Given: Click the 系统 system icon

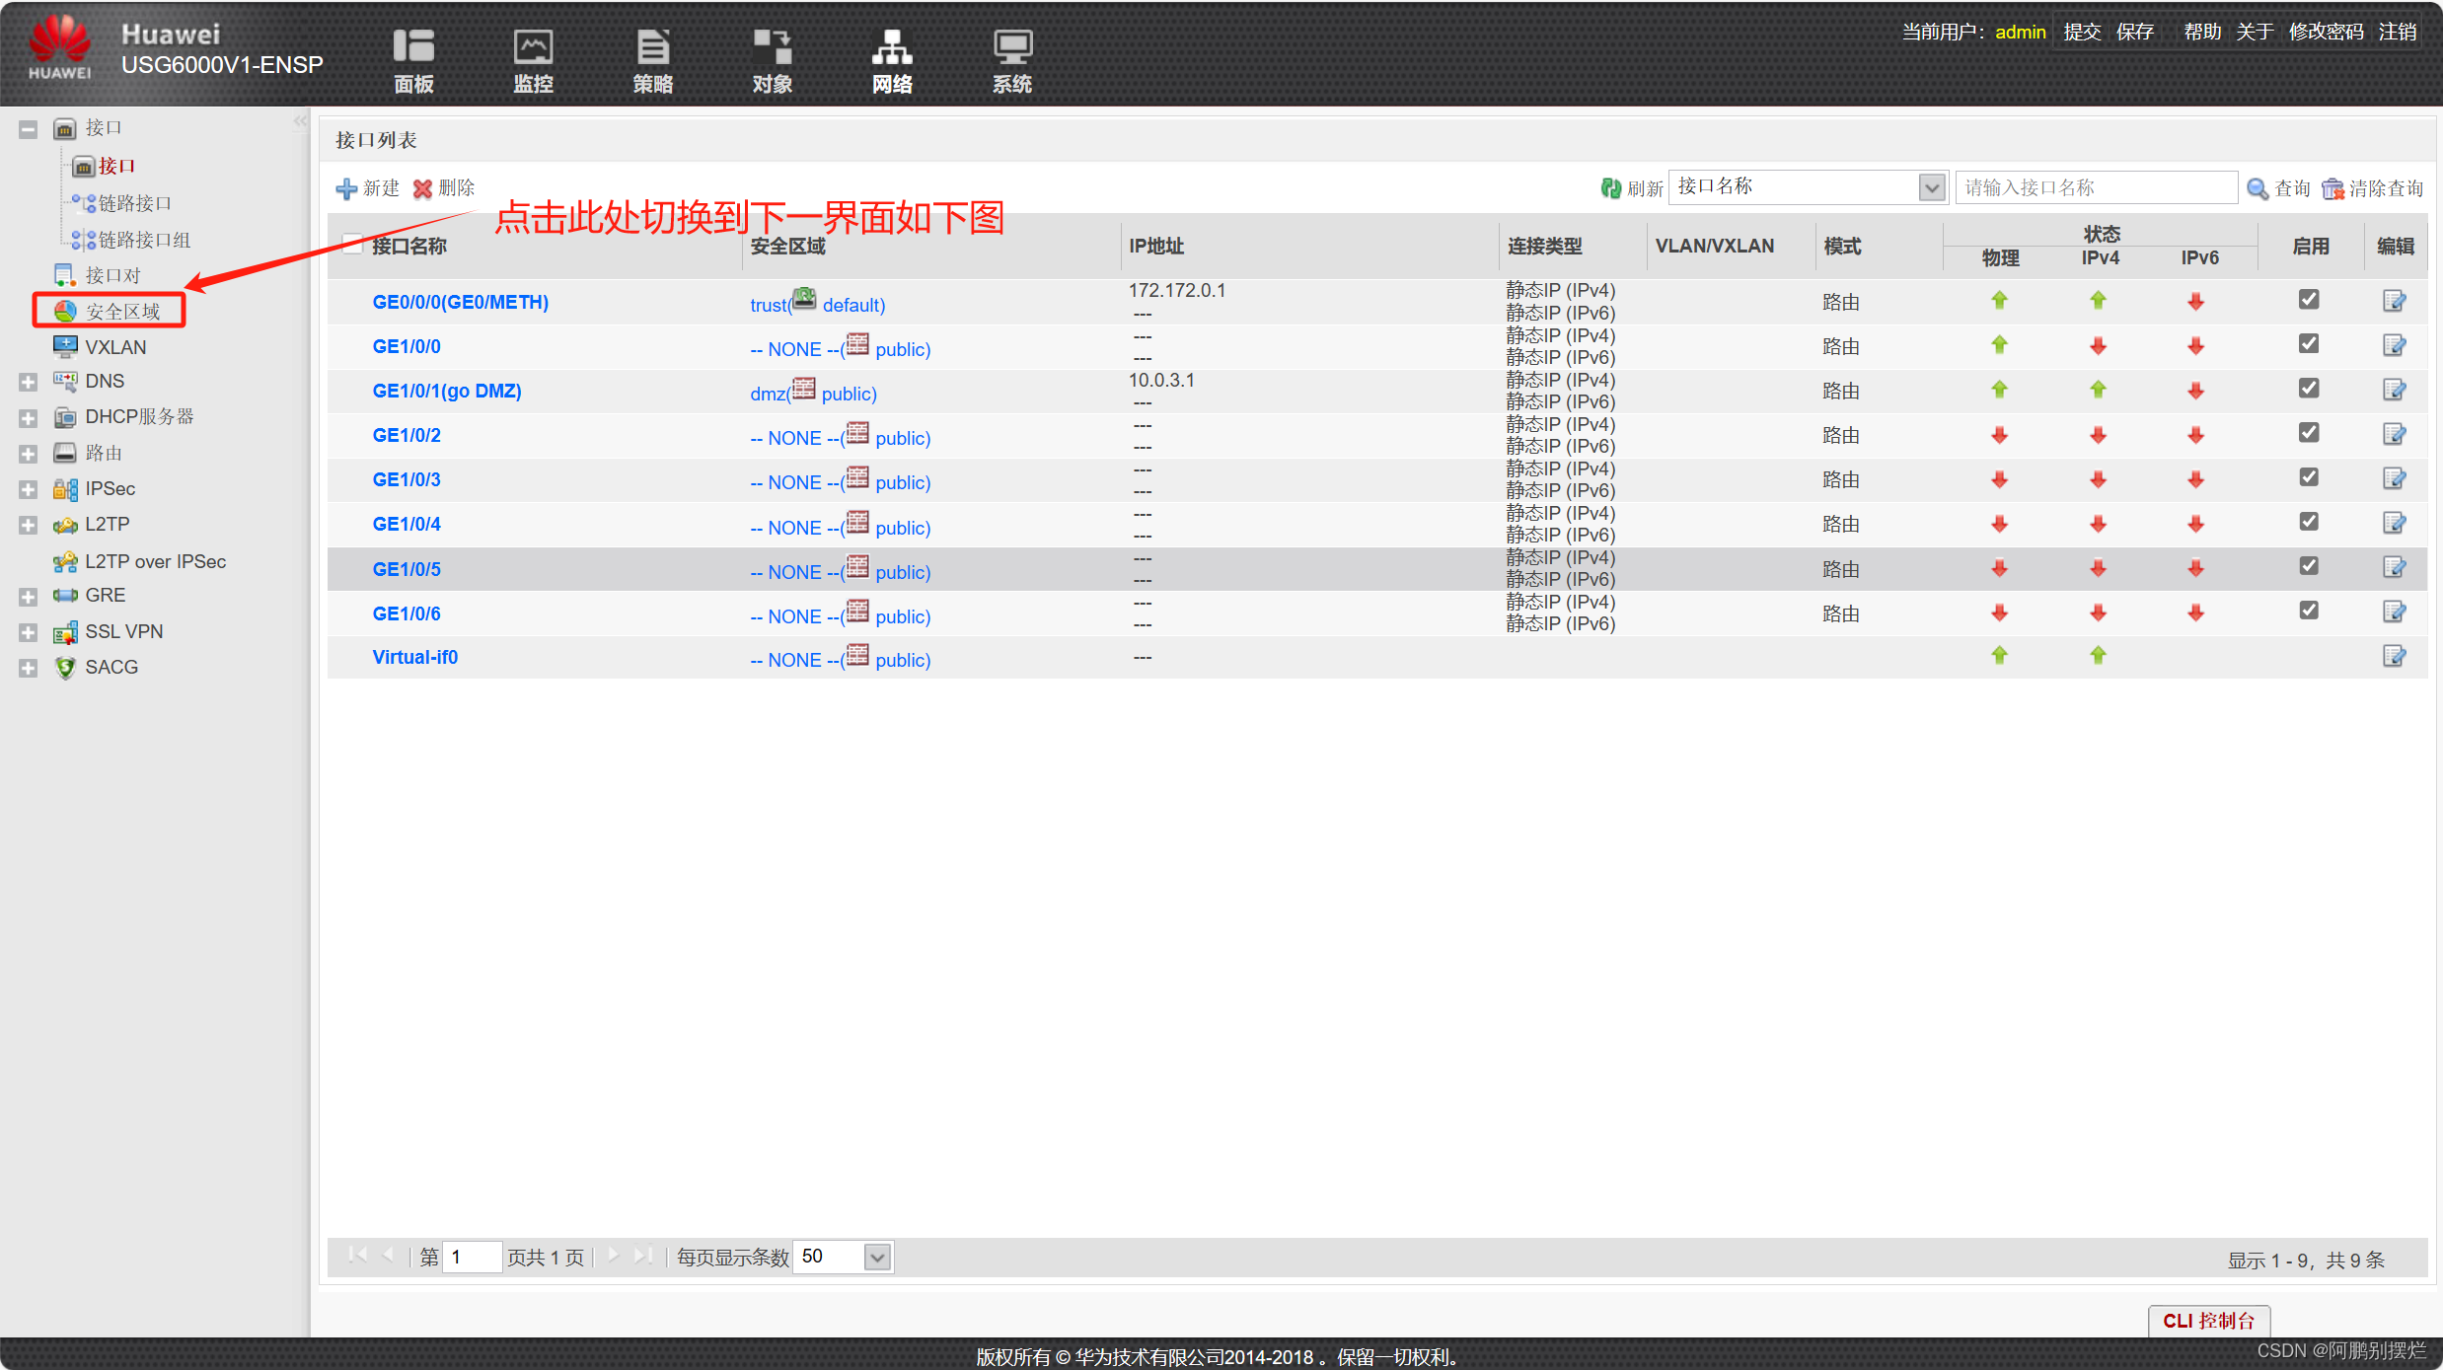Looking at the screenshot, I should click(x=1012, y=47).
